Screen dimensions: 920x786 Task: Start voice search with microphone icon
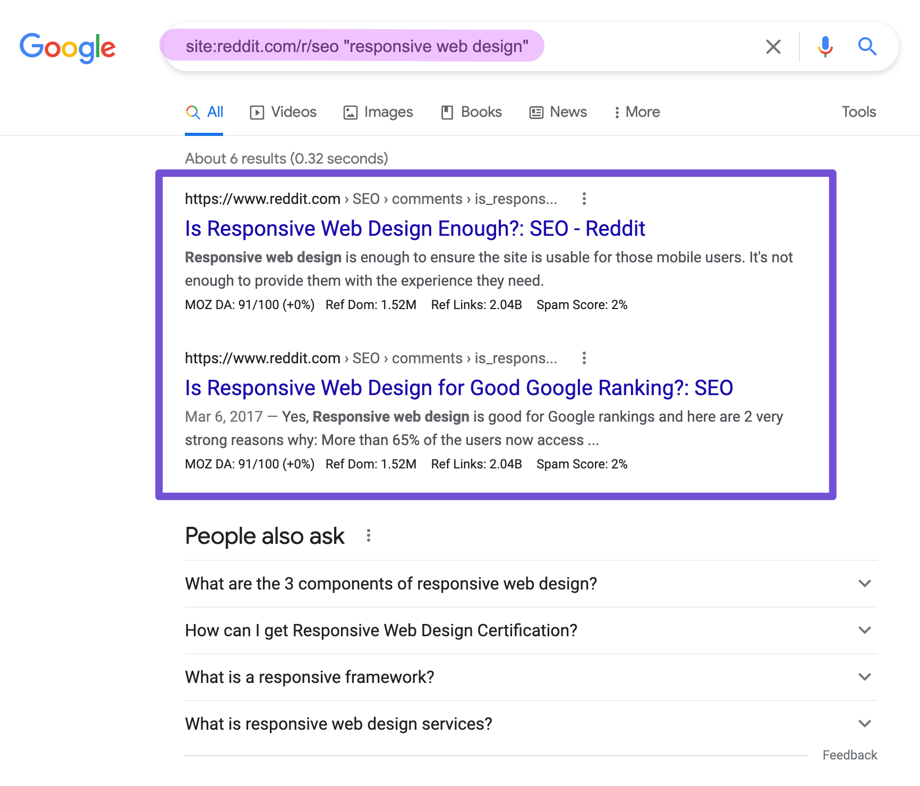[x=825, y=47]
